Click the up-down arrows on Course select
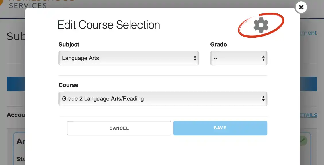 tap(263, 99)
